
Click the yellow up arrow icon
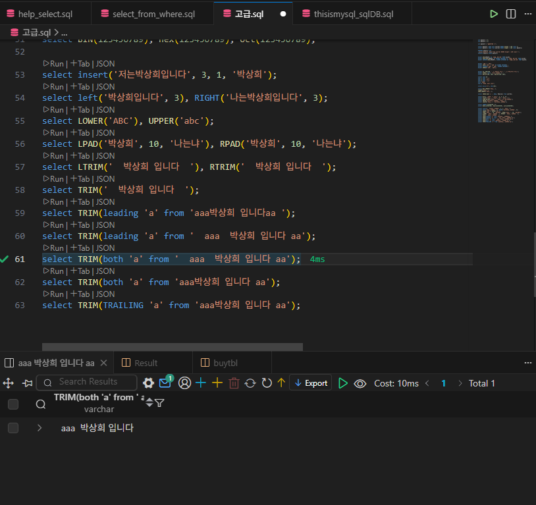(x=281, y=383)
